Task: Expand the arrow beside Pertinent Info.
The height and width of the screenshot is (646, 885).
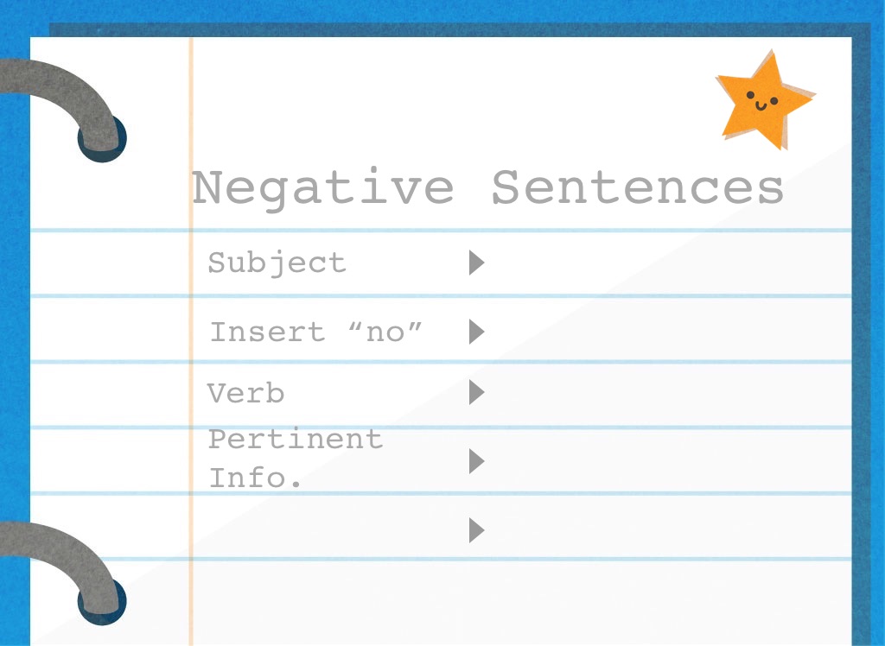Action: pyautogui.click(x=476, y=461)
